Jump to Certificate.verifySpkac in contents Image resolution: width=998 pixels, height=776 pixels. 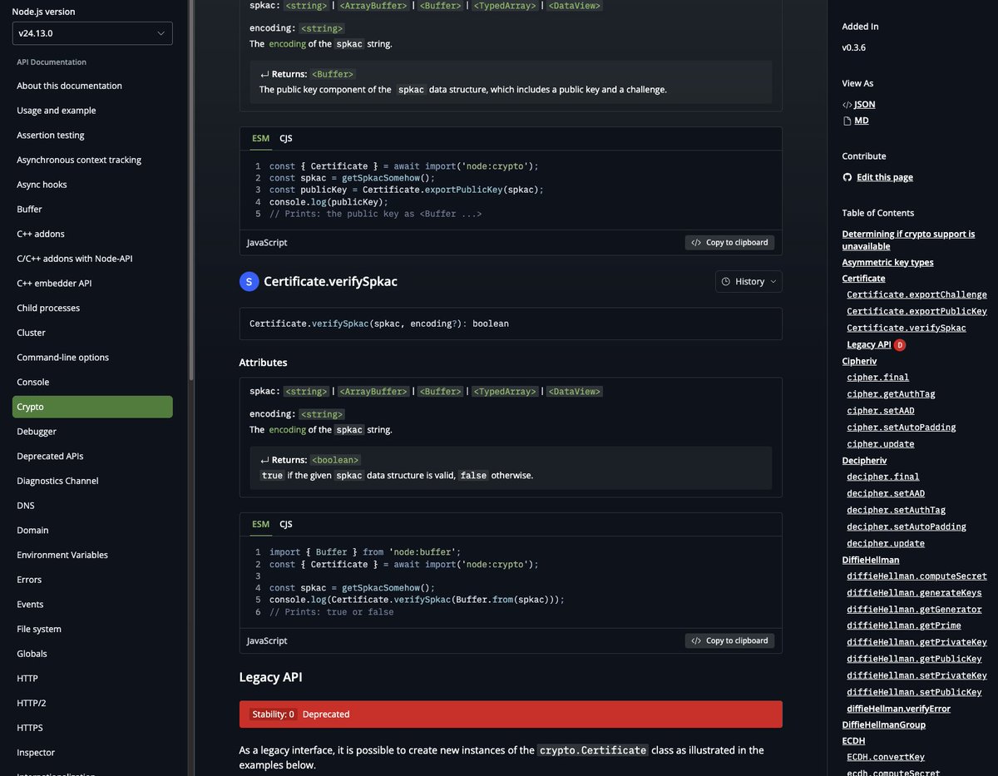point(907,329)
